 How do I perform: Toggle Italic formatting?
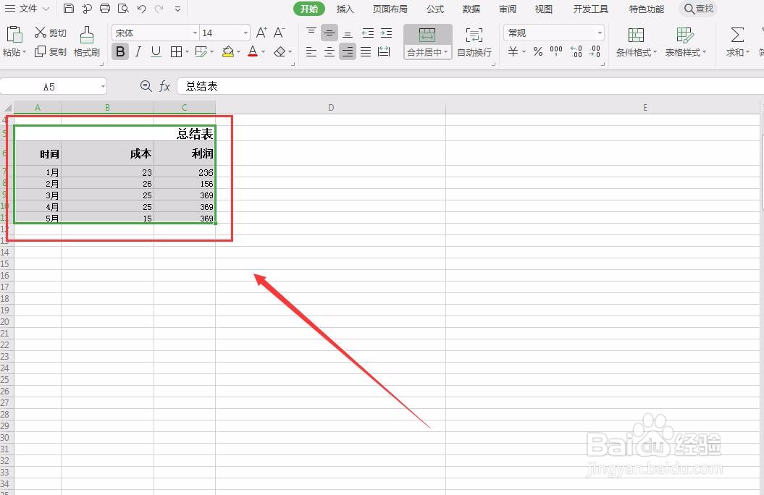tap(138, 51)
